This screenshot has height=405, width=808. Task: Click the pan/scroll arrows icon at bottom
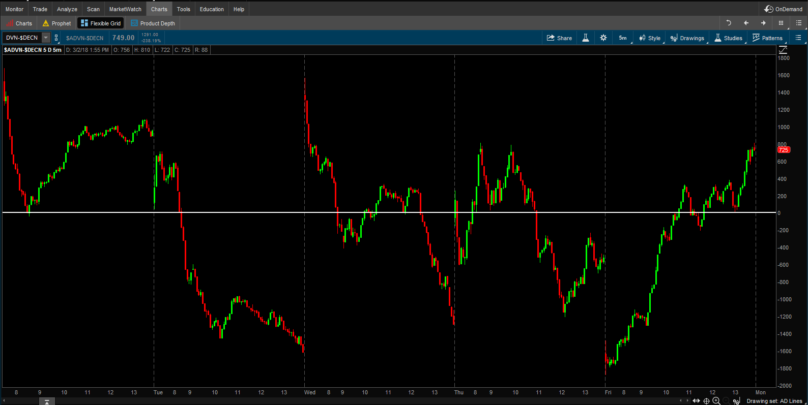696,401
